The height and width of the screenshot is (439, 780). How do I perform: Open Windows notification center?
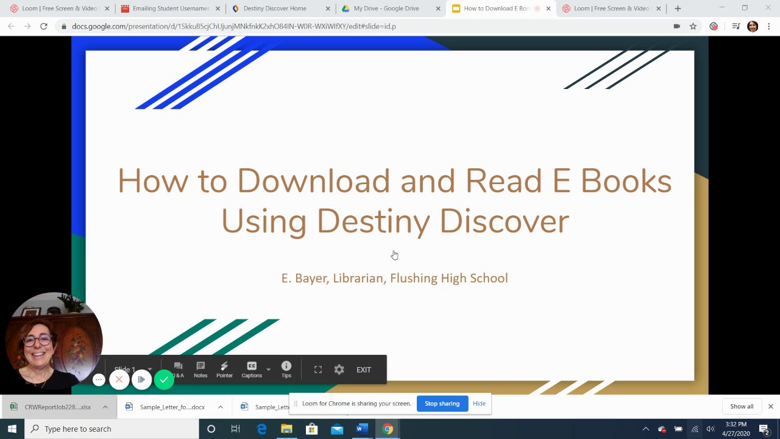[x=764, y=429]
